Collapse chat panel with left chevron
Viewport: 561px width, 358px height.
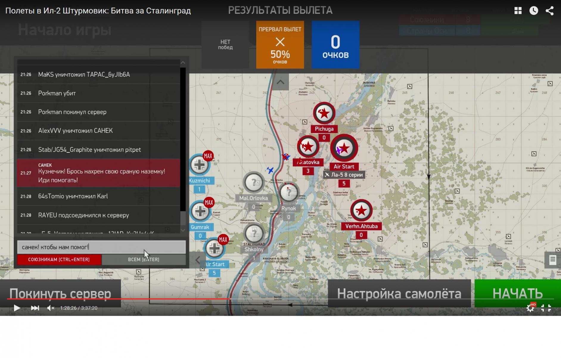[198, 260]
